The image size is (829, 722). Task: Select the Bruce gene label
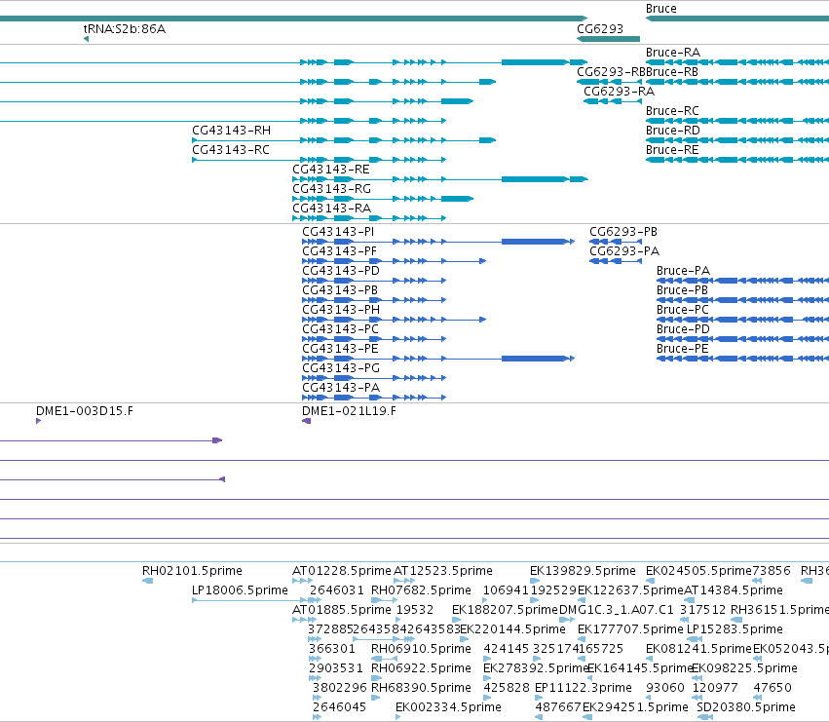(660, 9)
